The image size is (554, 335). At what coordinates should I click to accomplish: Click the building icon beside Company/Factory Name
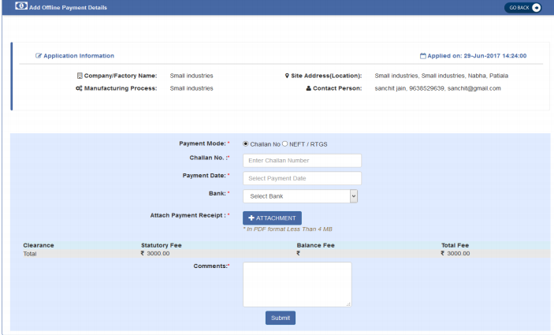pos(80,76)
